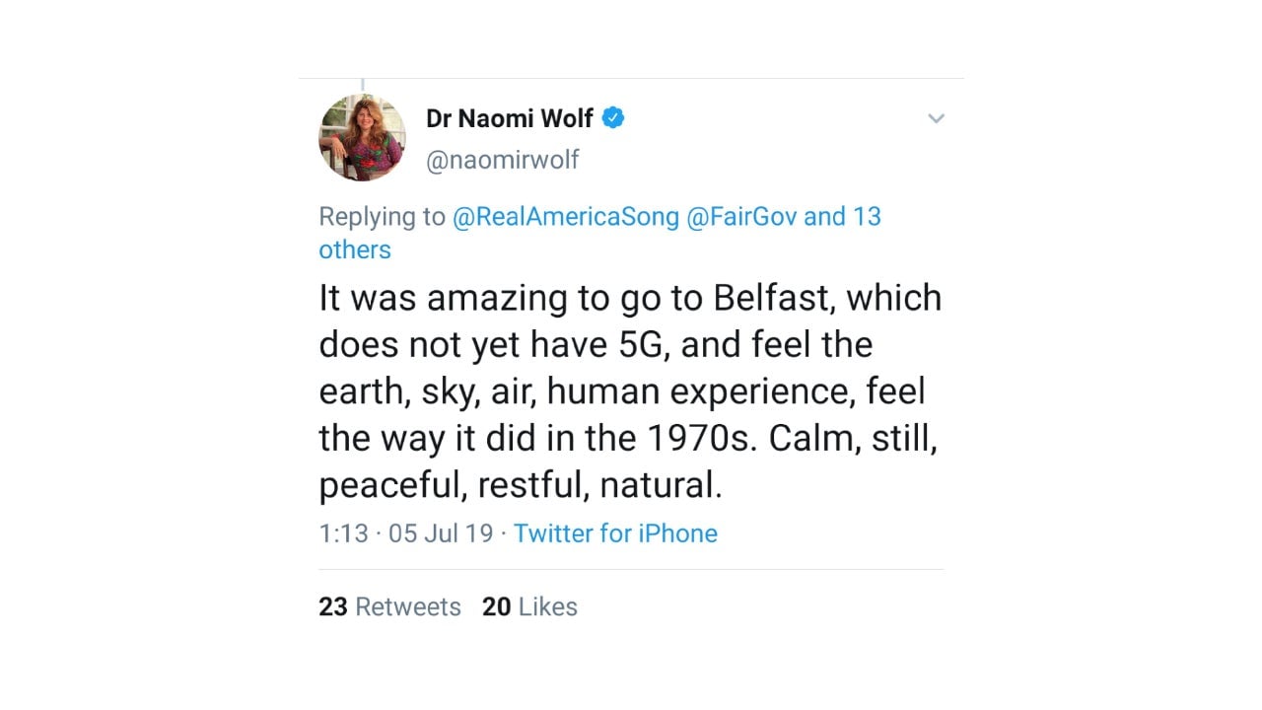Click Naomi Wolf's profile picture

(x=362, y=138)
